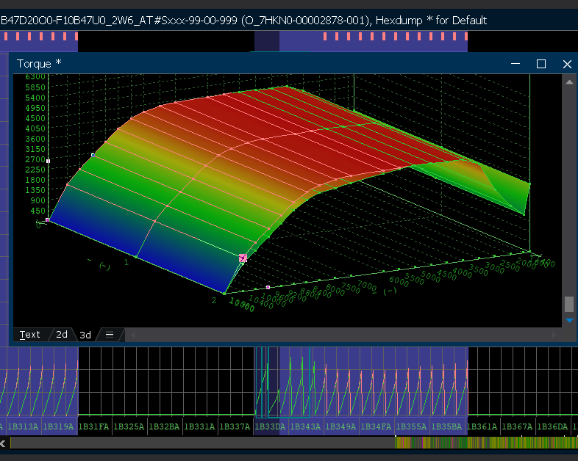Open the 2d view tab

pyautogui.click(x=62, y=335)
